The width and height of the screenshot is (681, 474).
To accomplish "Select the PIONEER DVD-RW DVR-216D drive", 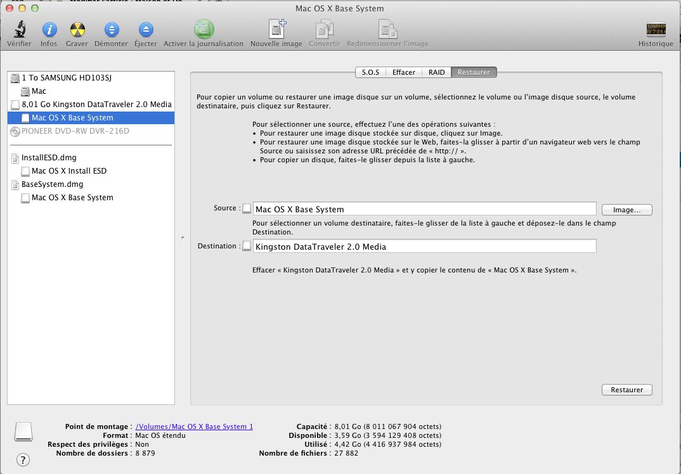I will 91,131.
